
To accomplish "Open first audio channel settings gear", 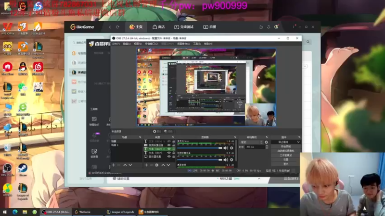I will (231, 148).
